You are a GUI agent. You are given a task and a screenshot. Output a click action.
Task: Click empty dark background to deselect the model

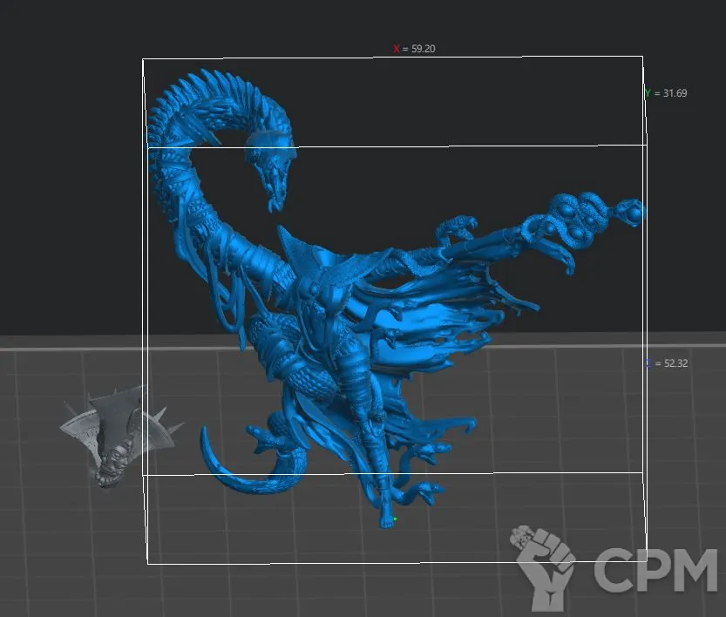coord(70,174)
